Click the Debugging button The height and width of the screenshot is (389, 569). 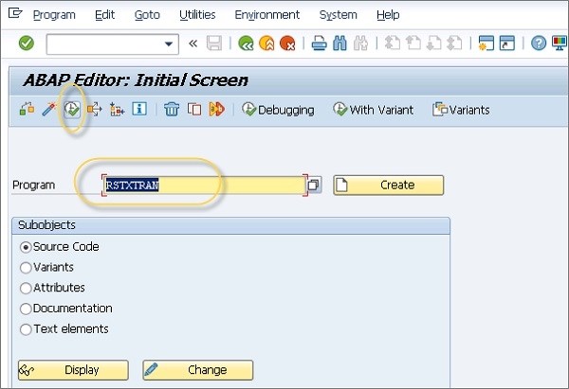click(x=278, y=110)
